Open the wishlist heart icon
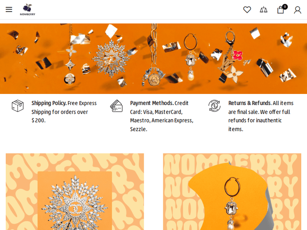 tap(247, 9)
